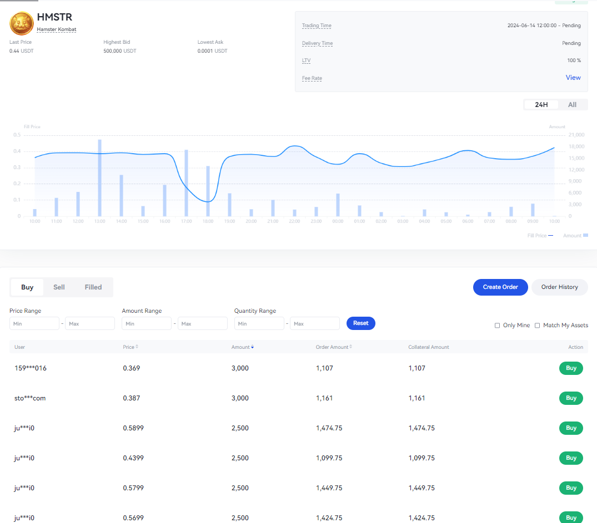Sort by Amount column arrow icon

(x=253, y=347)
